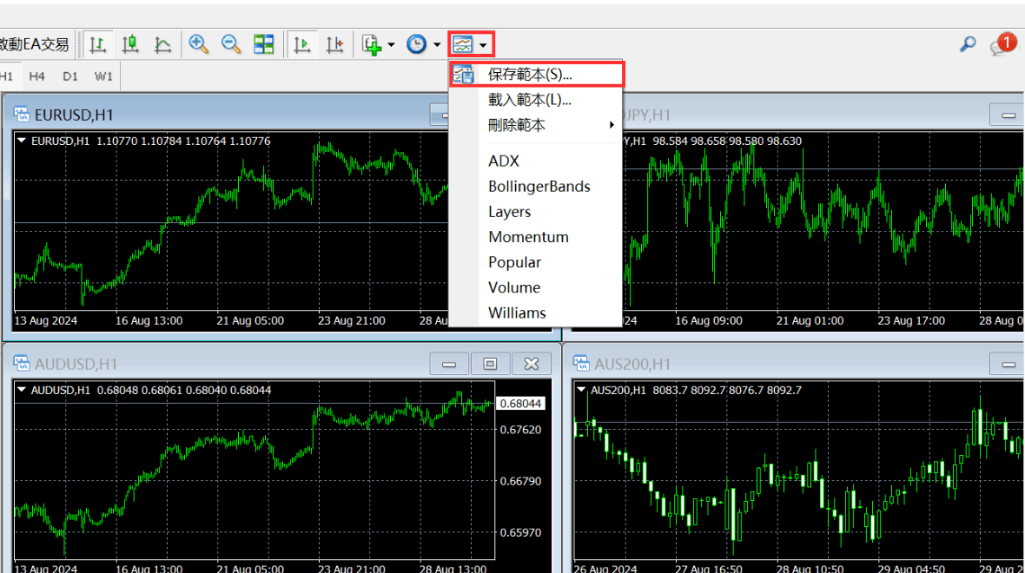Choose 保存範本(S)... from the menu

pyautogui.click(x=530, y=75)
